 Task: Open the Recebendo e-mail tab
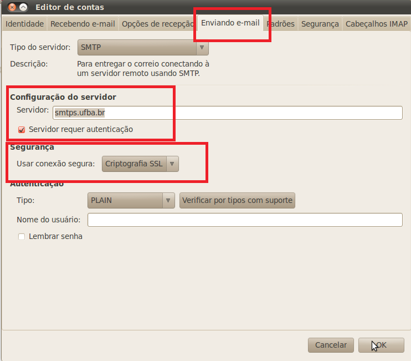point(83,24)
